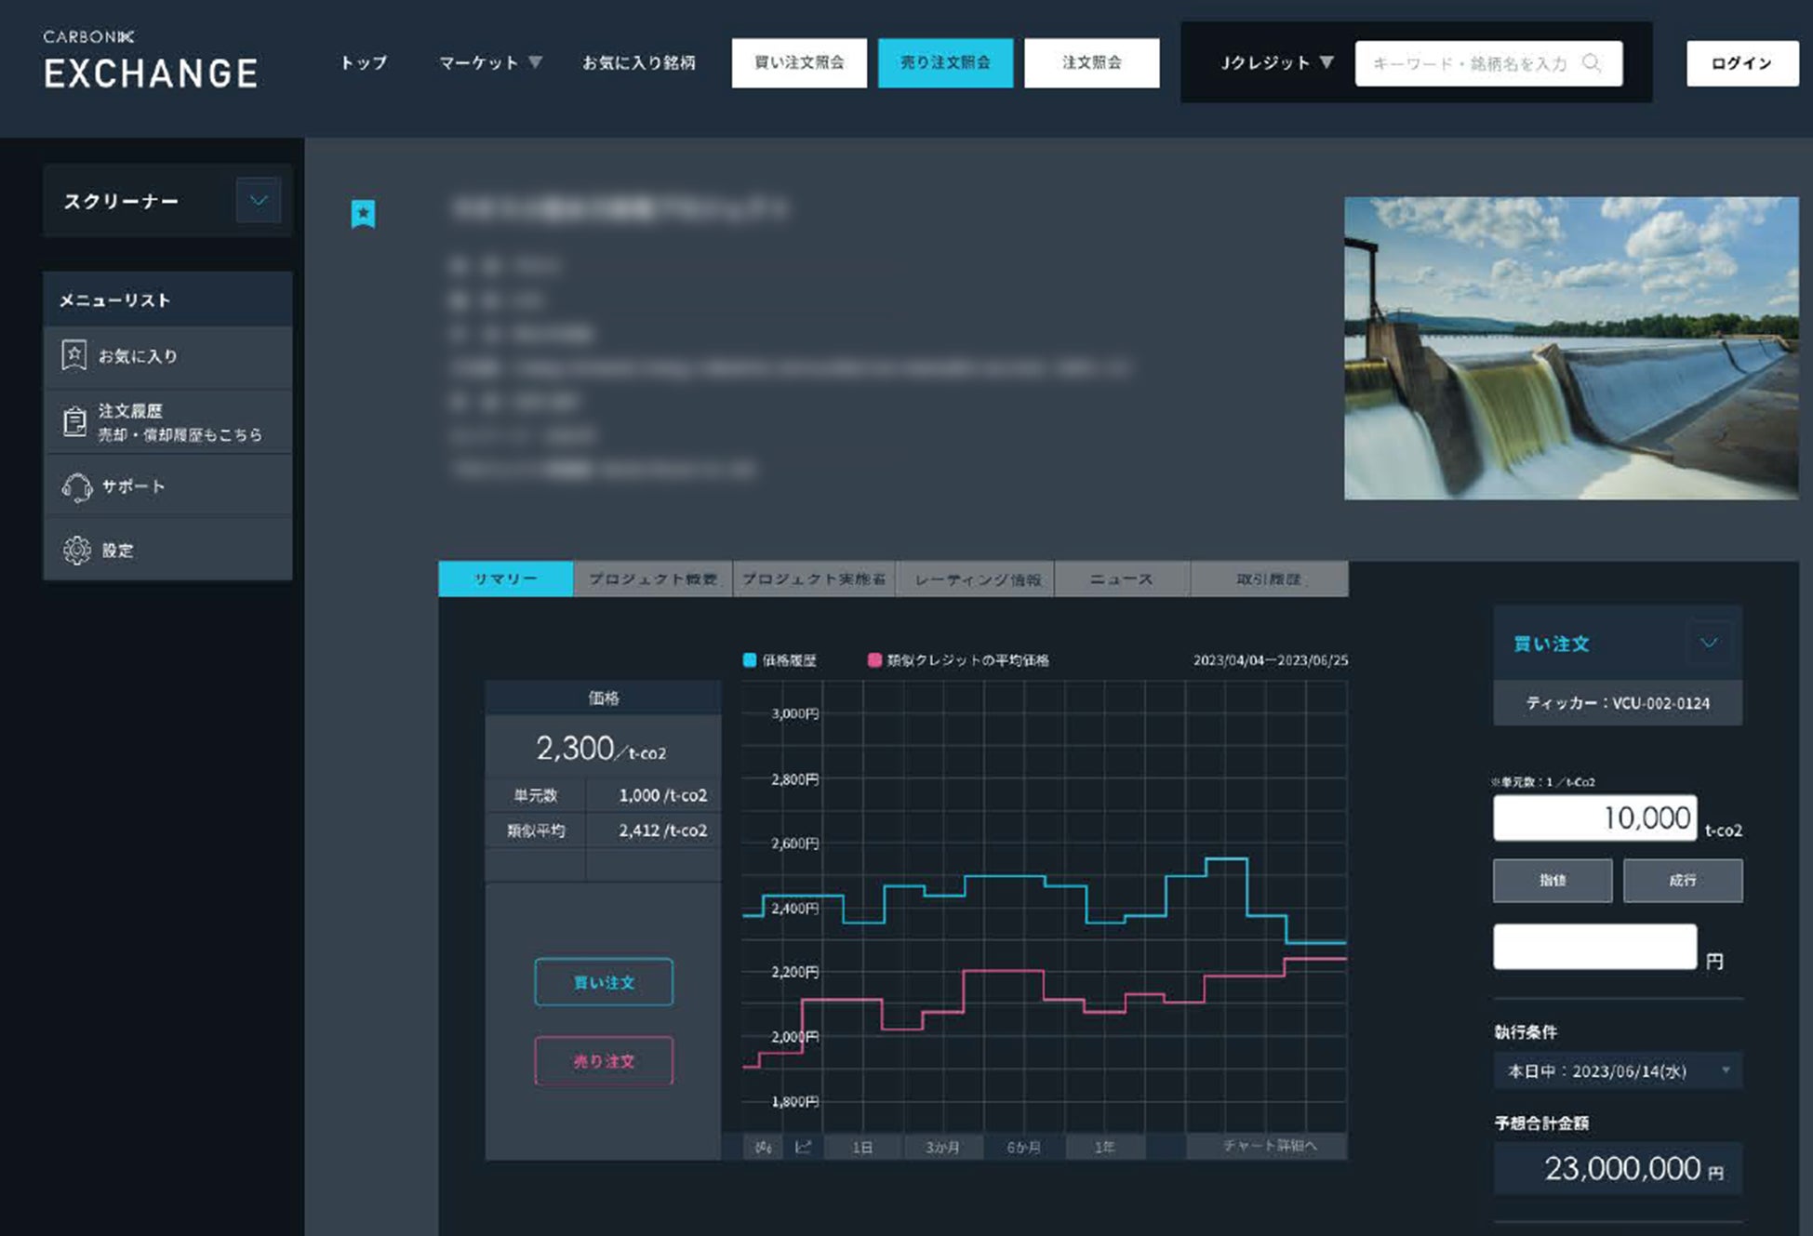Open the Jクレジット category dropdown
This screenshot has height=1236, width=1813.
point(1276,63)
